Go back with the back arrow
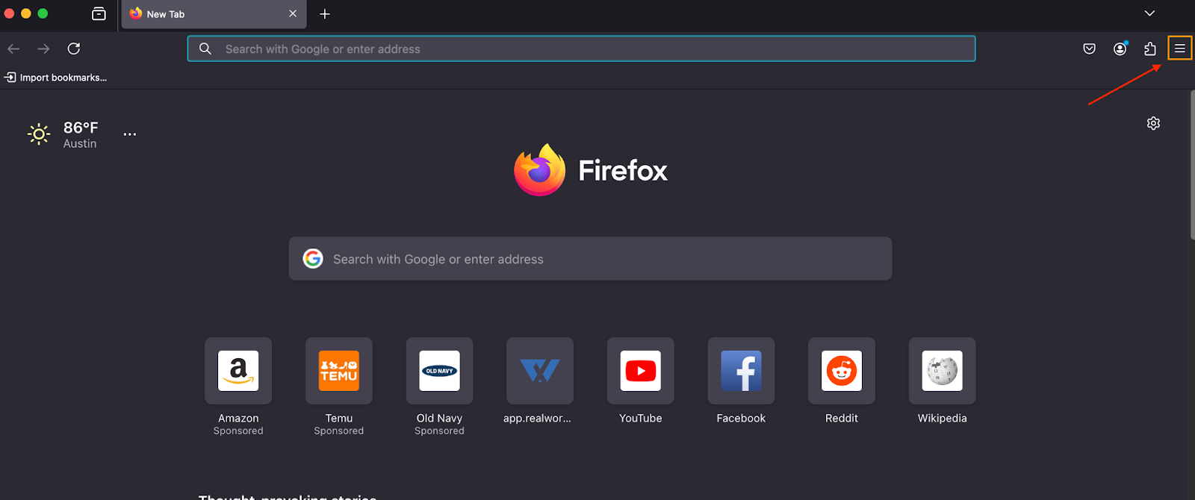The height and width of the screenshot is (500, 1195). (x=13, y=49)
